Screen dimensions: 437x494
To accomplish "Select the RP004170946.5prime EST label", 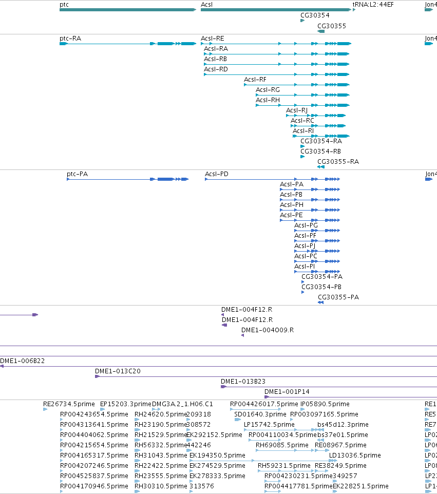I will (94, 486).
